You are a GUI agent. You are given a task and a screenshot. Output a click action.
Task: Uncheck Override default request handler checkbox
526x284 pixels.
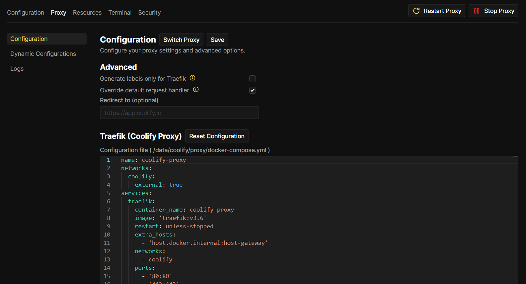tap(253, 90)
